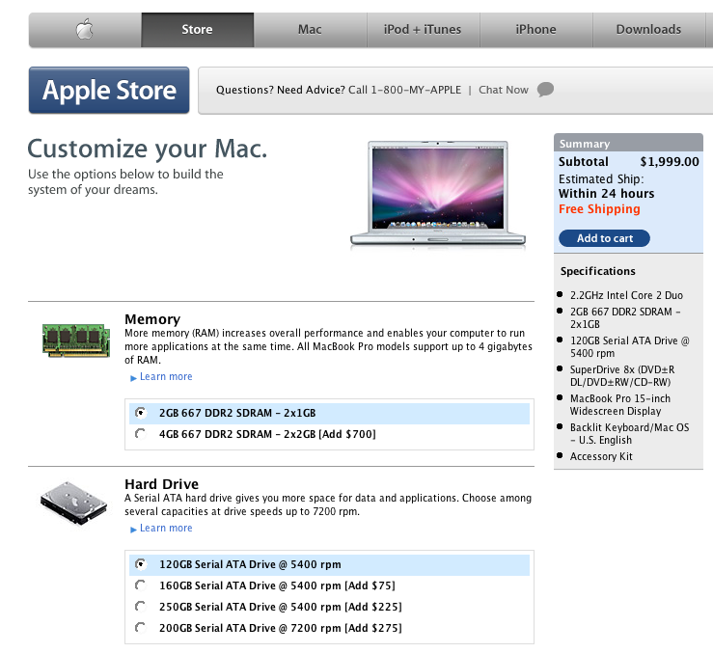The image size is (713, 653).
Task: Switch to the iPod + iTunes tab
Action: 423,30
